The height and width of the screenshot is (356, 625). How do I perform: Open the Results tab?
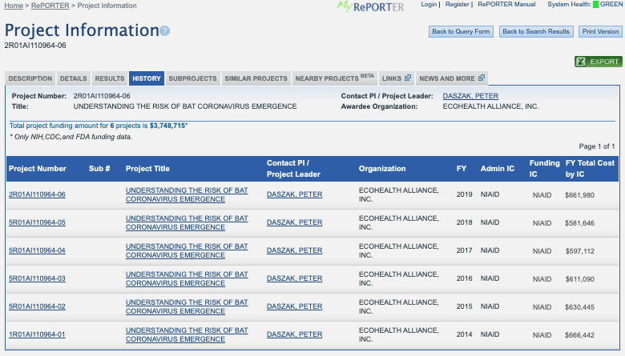click(x=110, y=78)
